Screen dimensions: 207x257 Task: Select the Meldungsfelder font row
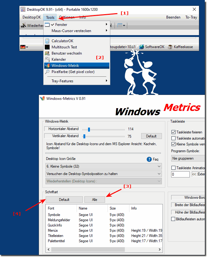[104, 220]
